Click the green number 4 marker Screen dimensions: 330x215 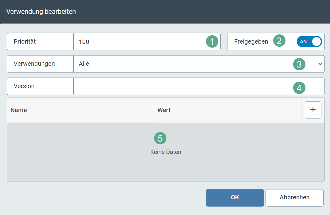[299, 88]
